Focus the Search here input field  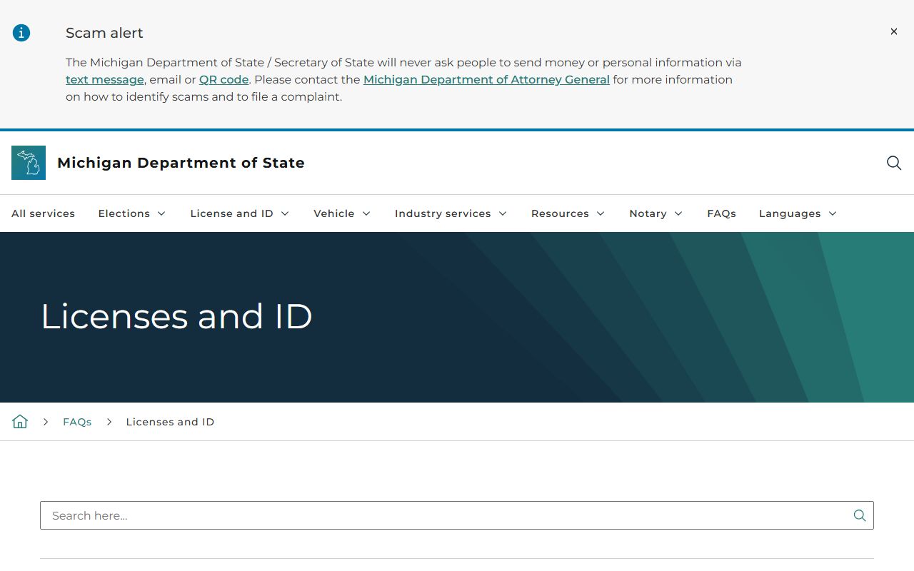pyautogui.click(x=457, y=515)
